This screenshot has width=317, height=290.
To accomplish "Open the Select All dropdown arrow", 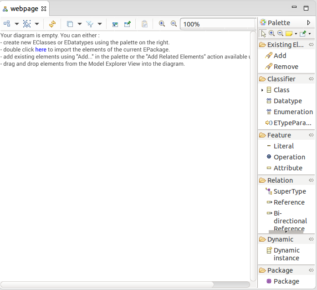I will pos(37,24).
